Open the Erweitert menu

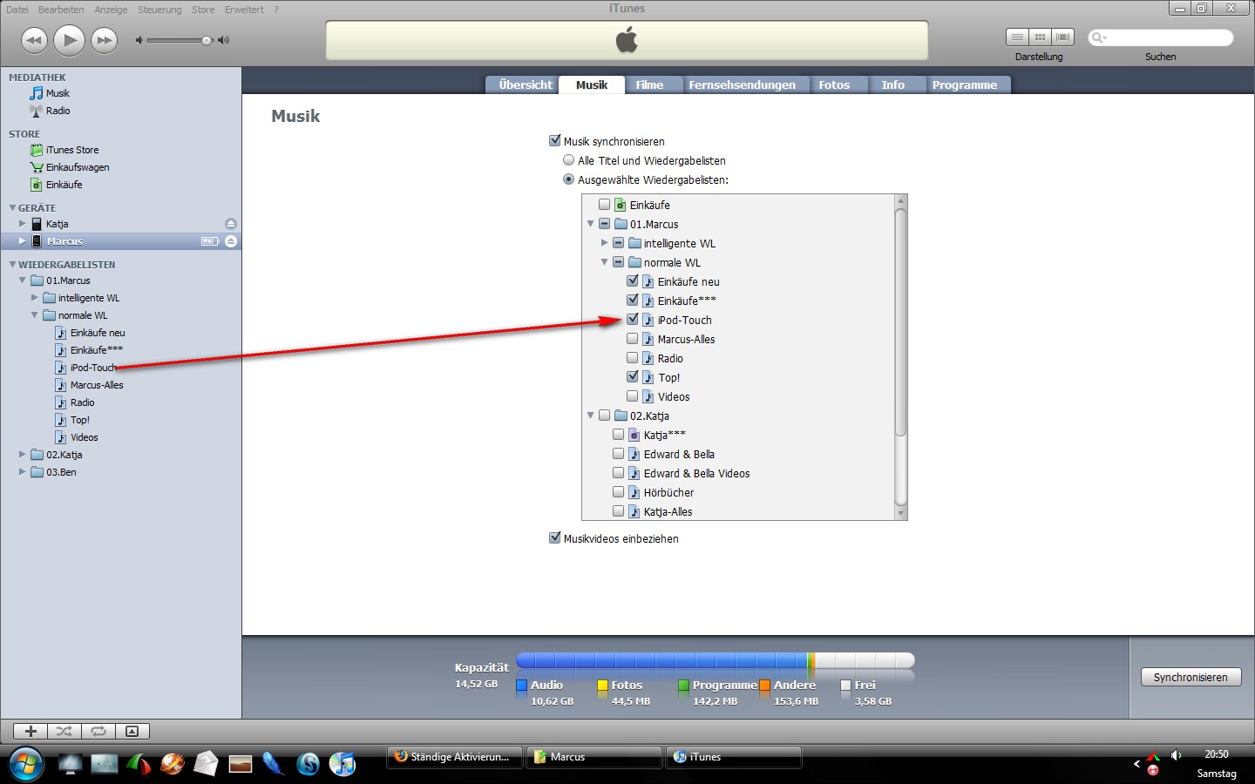coord(244,10)
